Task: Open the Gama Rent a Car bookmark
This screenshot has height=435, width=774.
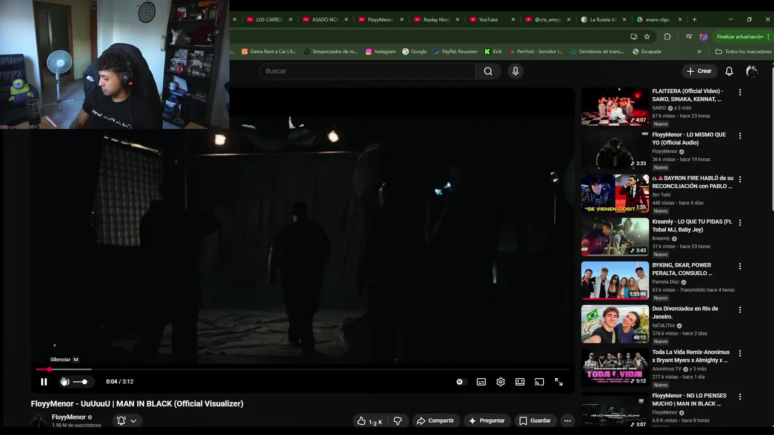Action: pyautogui.click(x=268, y=51)
